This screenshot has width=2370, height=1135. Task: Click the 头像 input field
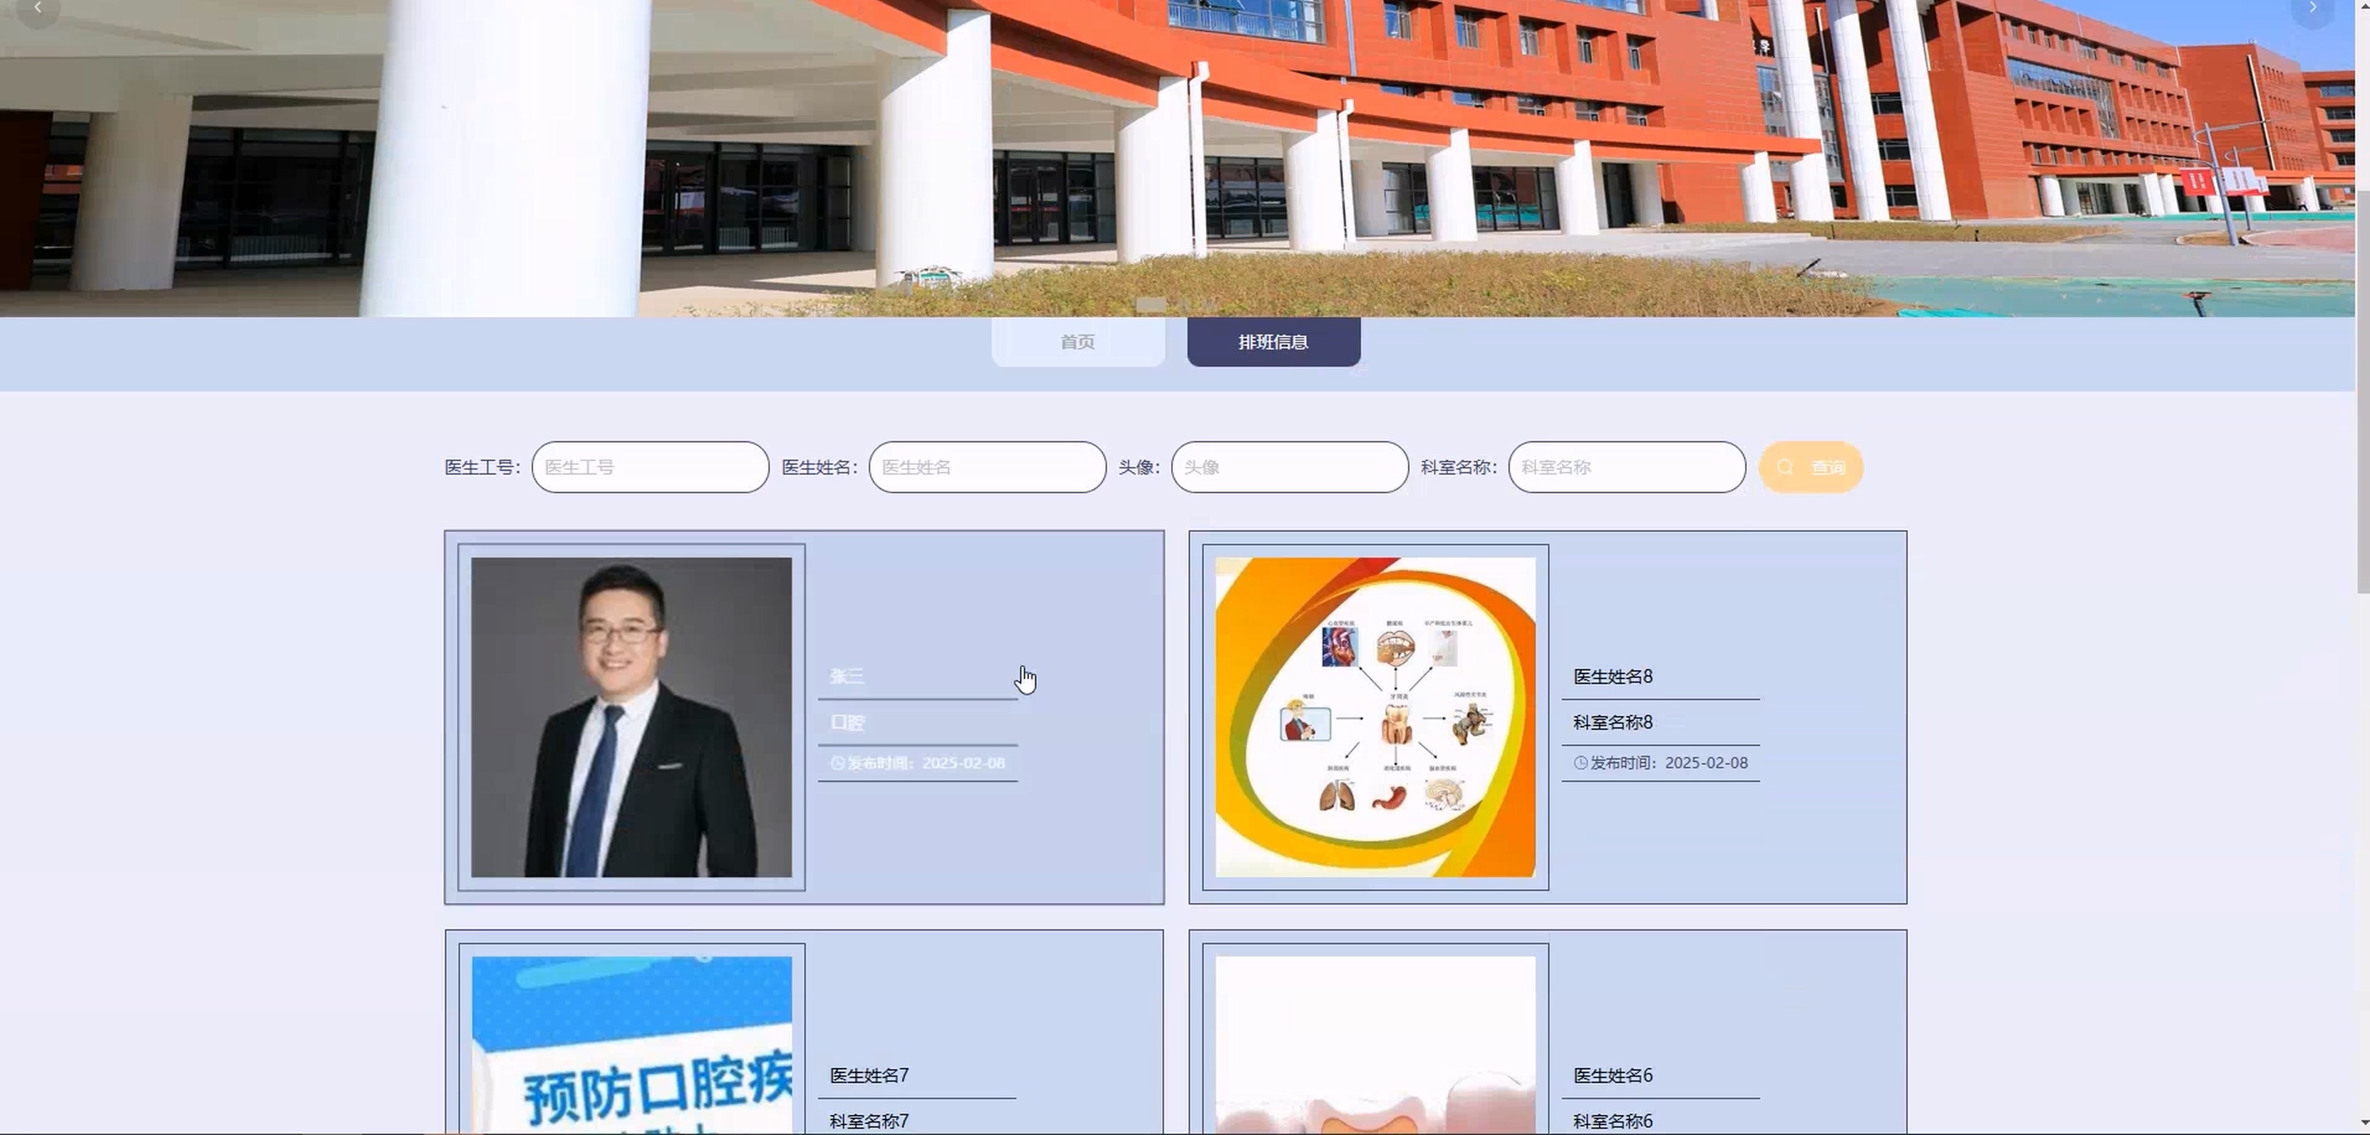1289,468
